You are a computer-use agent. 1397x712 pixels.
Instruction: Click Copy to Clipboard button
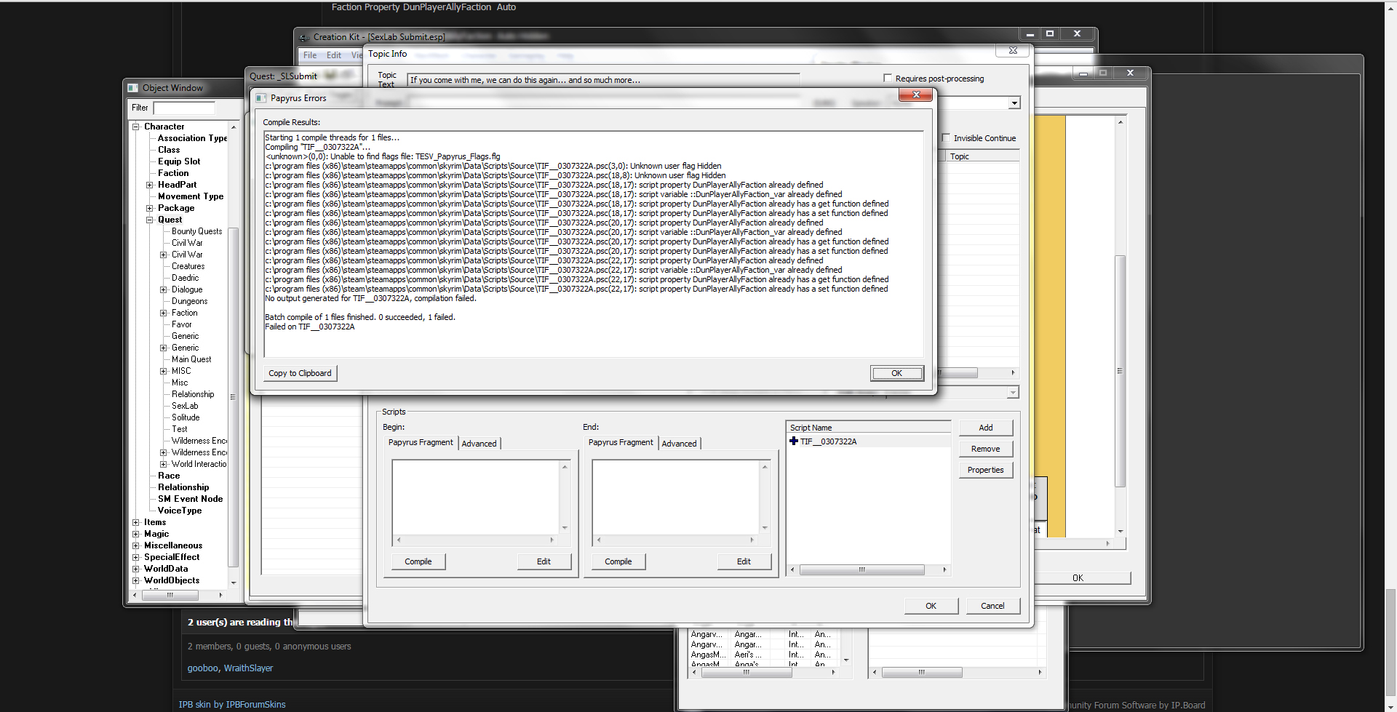(300, 373)
